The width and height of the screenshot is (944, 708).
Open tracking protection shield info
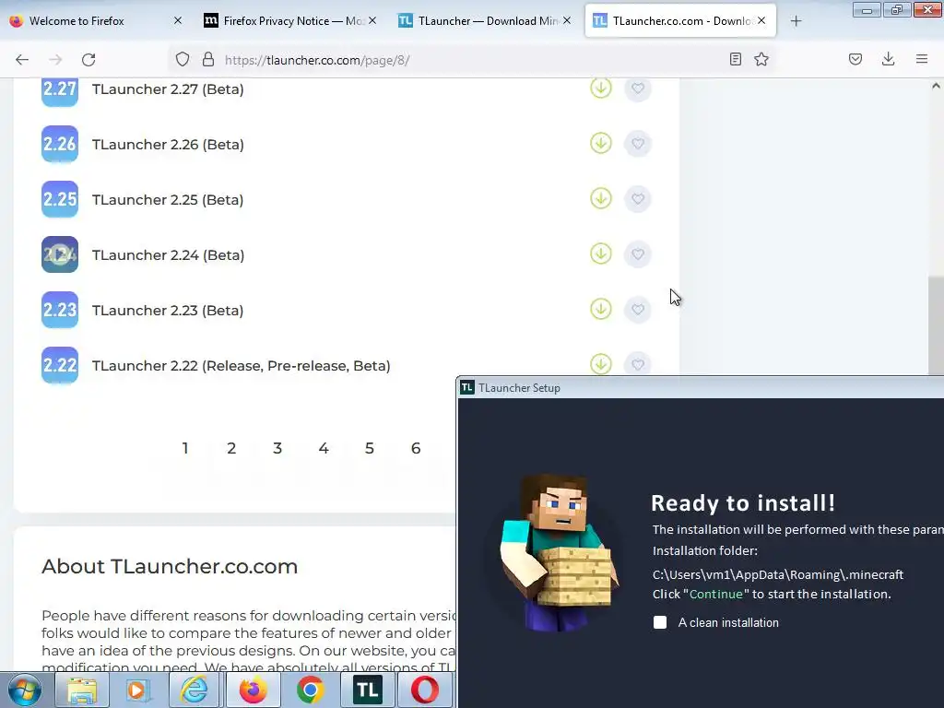pyautogui.click(x=183, y=59)
